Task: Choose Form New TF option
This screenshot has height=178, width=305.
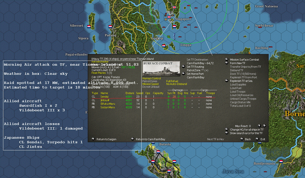Action: pos(238,63)
